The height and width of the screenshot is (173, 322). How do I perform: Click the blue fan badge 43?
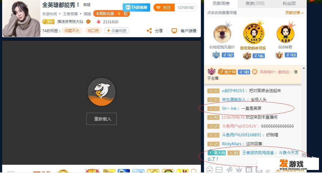[291, 55]
